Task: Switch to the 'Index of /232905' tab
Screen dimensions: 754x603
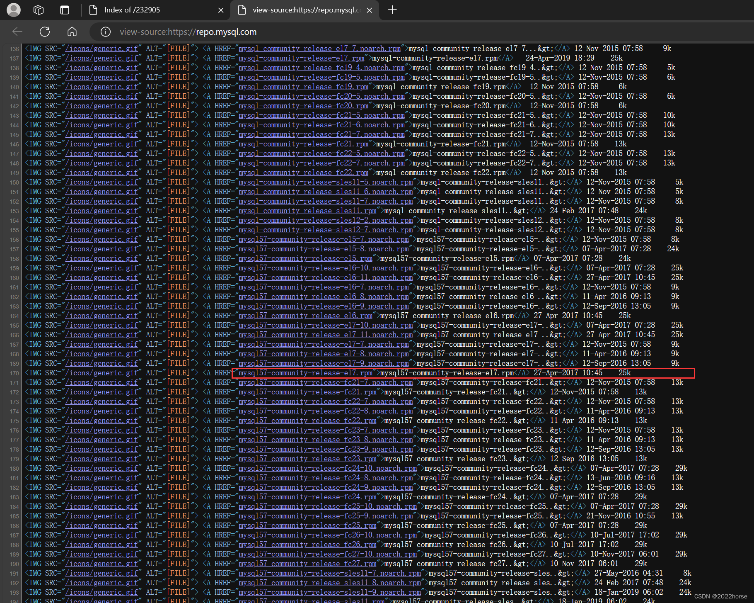Action: (156, 10)
